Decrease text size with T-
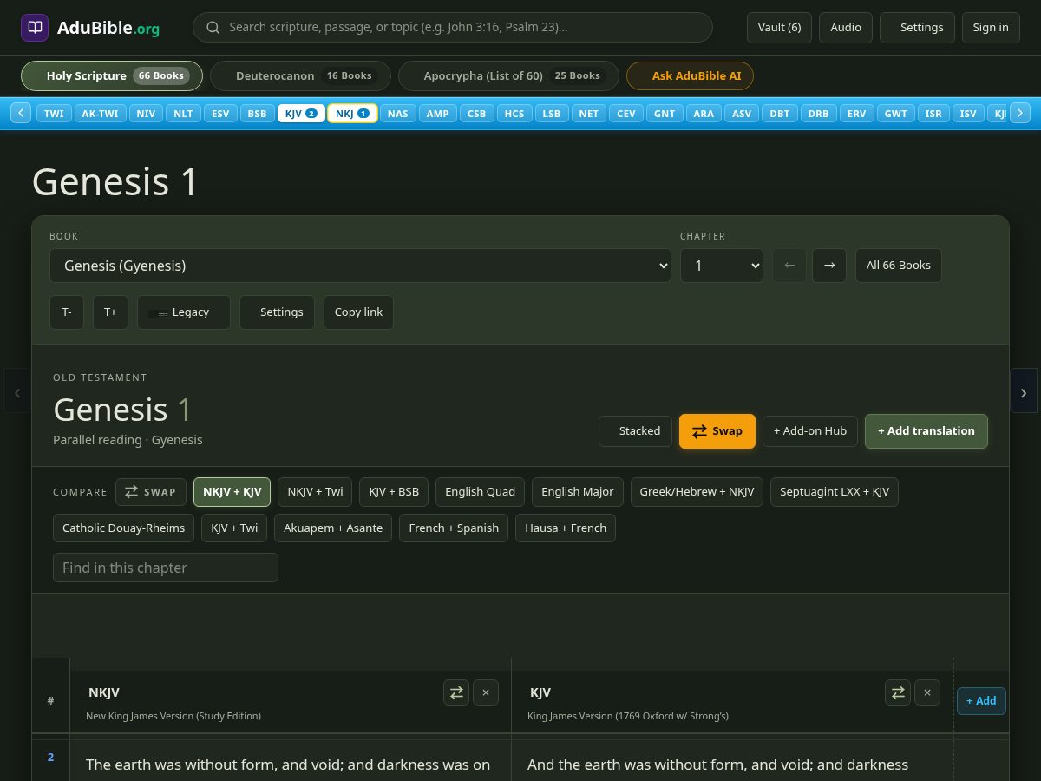This screenshot has width=1041, height=781. tap(67, 312)
